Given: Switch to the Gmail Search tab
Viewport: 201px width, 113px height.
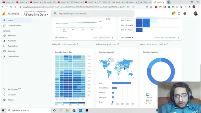Looking at the screenshot, I should 118,2.
